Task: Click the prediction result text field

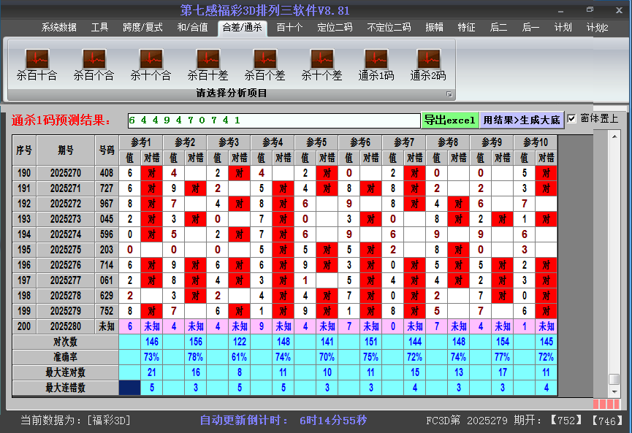Action: click(x=273, y=120)
